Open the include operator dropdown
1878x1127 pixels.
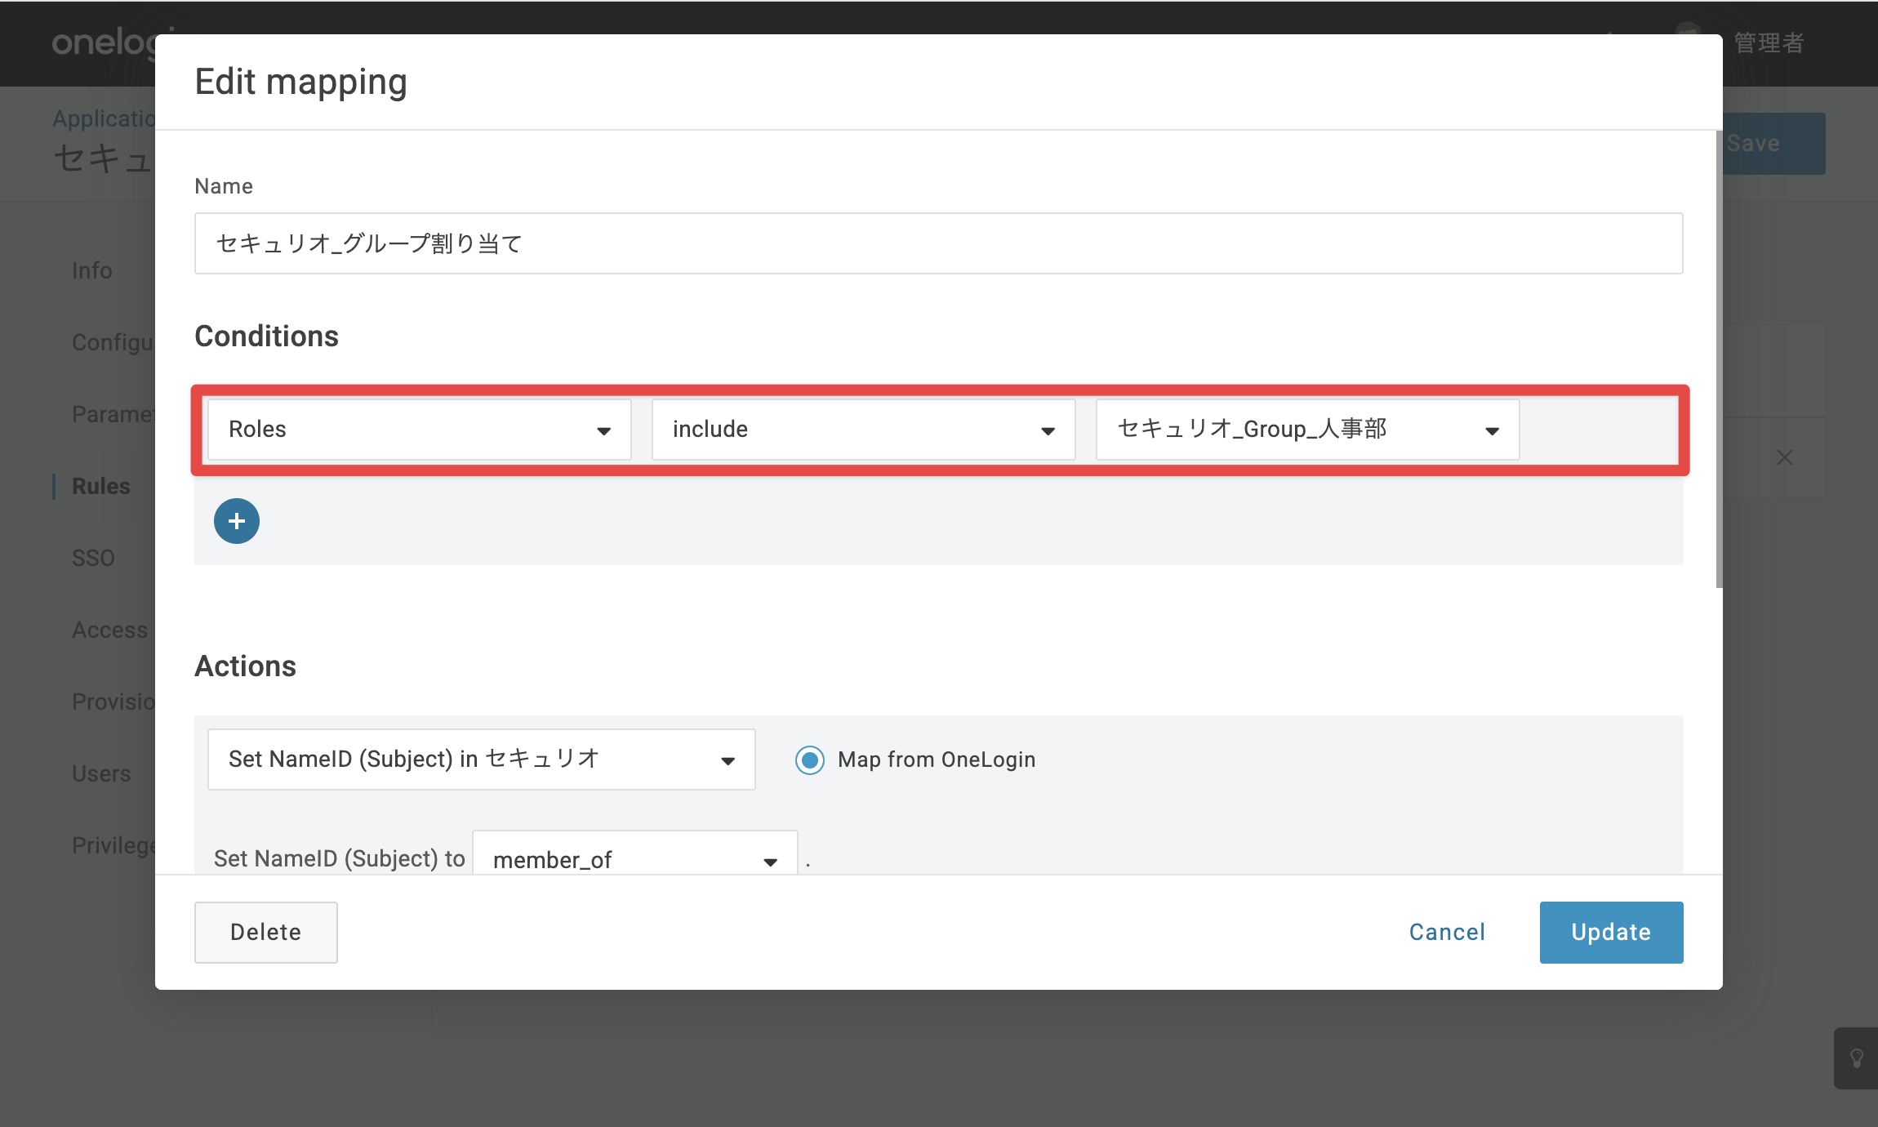pos(863,430)
